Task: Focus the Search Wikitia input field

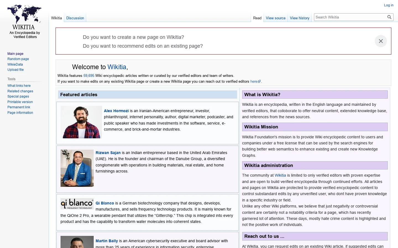Action: click(350, 17)
